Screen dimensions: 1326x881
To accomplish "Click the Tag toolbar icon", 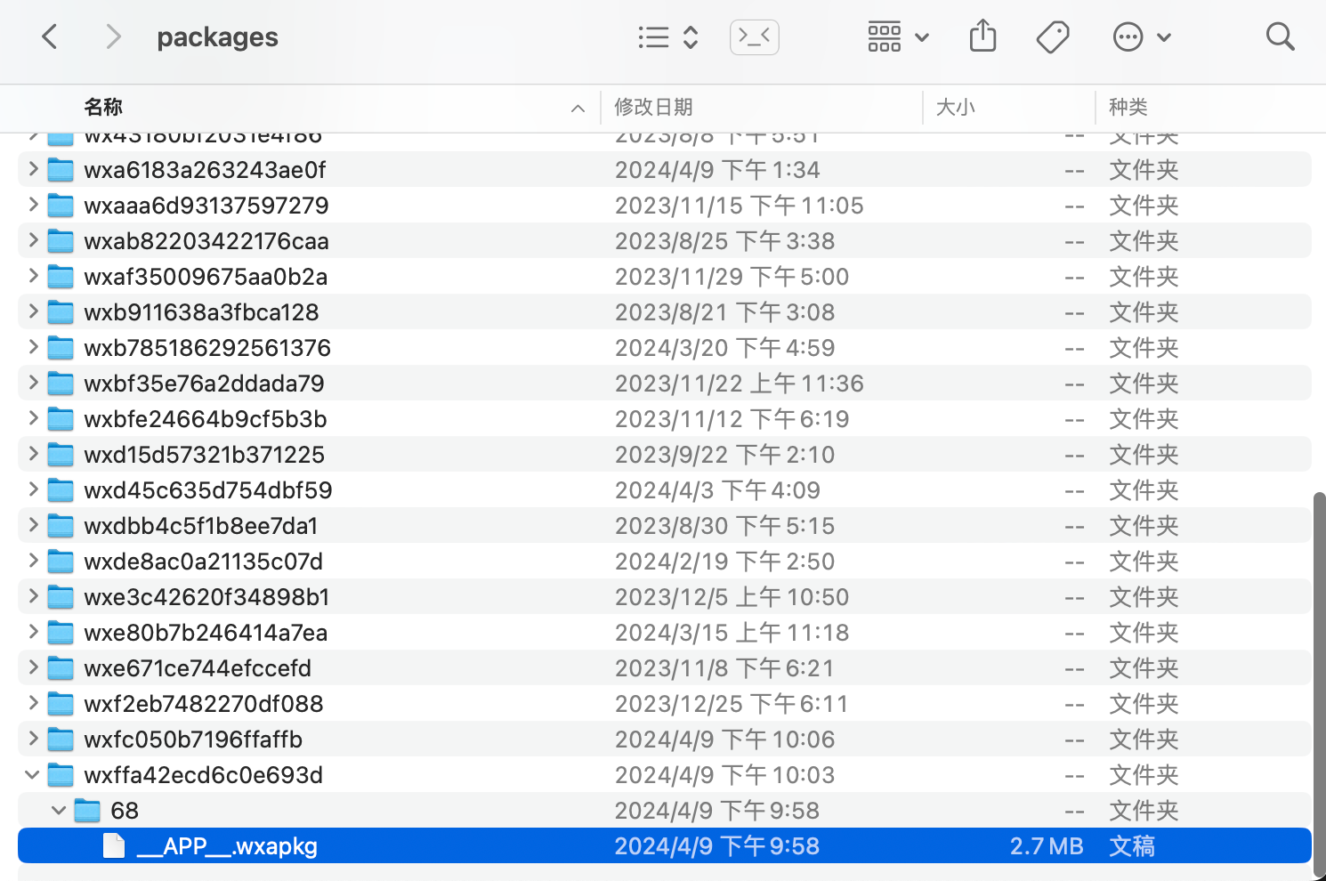I will coord(1053,37).
